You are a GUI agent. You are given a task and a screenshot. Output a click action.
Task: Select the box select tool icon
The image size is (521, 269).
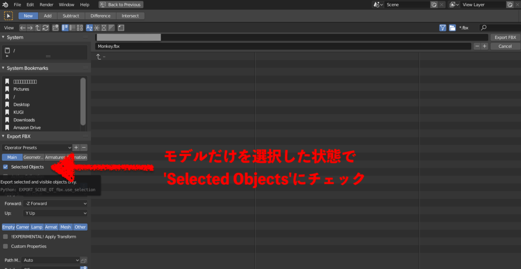point(8,16)
